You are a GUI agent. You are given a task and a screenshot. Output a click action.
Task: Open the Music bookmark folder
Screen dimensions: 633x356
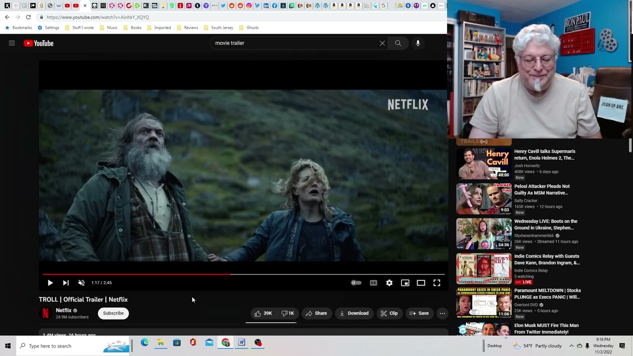pyautogui.click(x=108, y=28)
